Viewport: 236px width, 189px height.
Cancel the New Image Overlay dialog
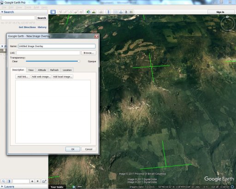click(88, 149)
